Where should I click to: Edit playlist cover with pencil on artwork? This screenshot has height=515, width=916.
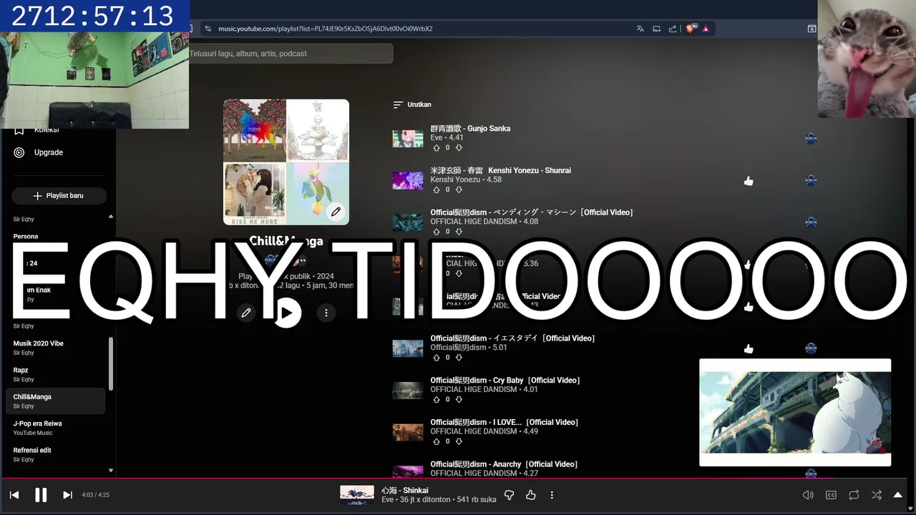336,212
